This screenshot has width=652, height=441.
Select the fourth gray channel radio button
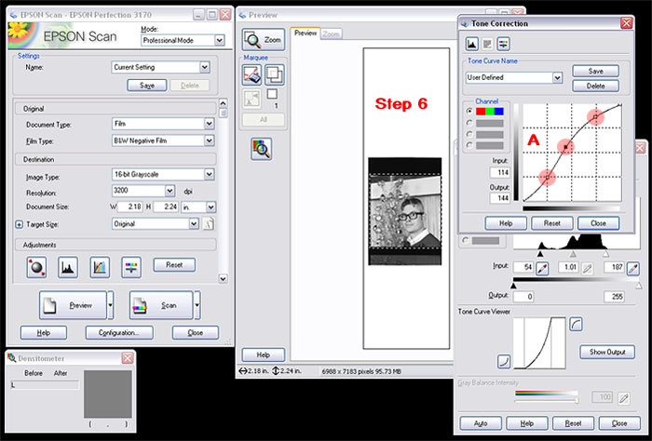click(x=469, y=145)
